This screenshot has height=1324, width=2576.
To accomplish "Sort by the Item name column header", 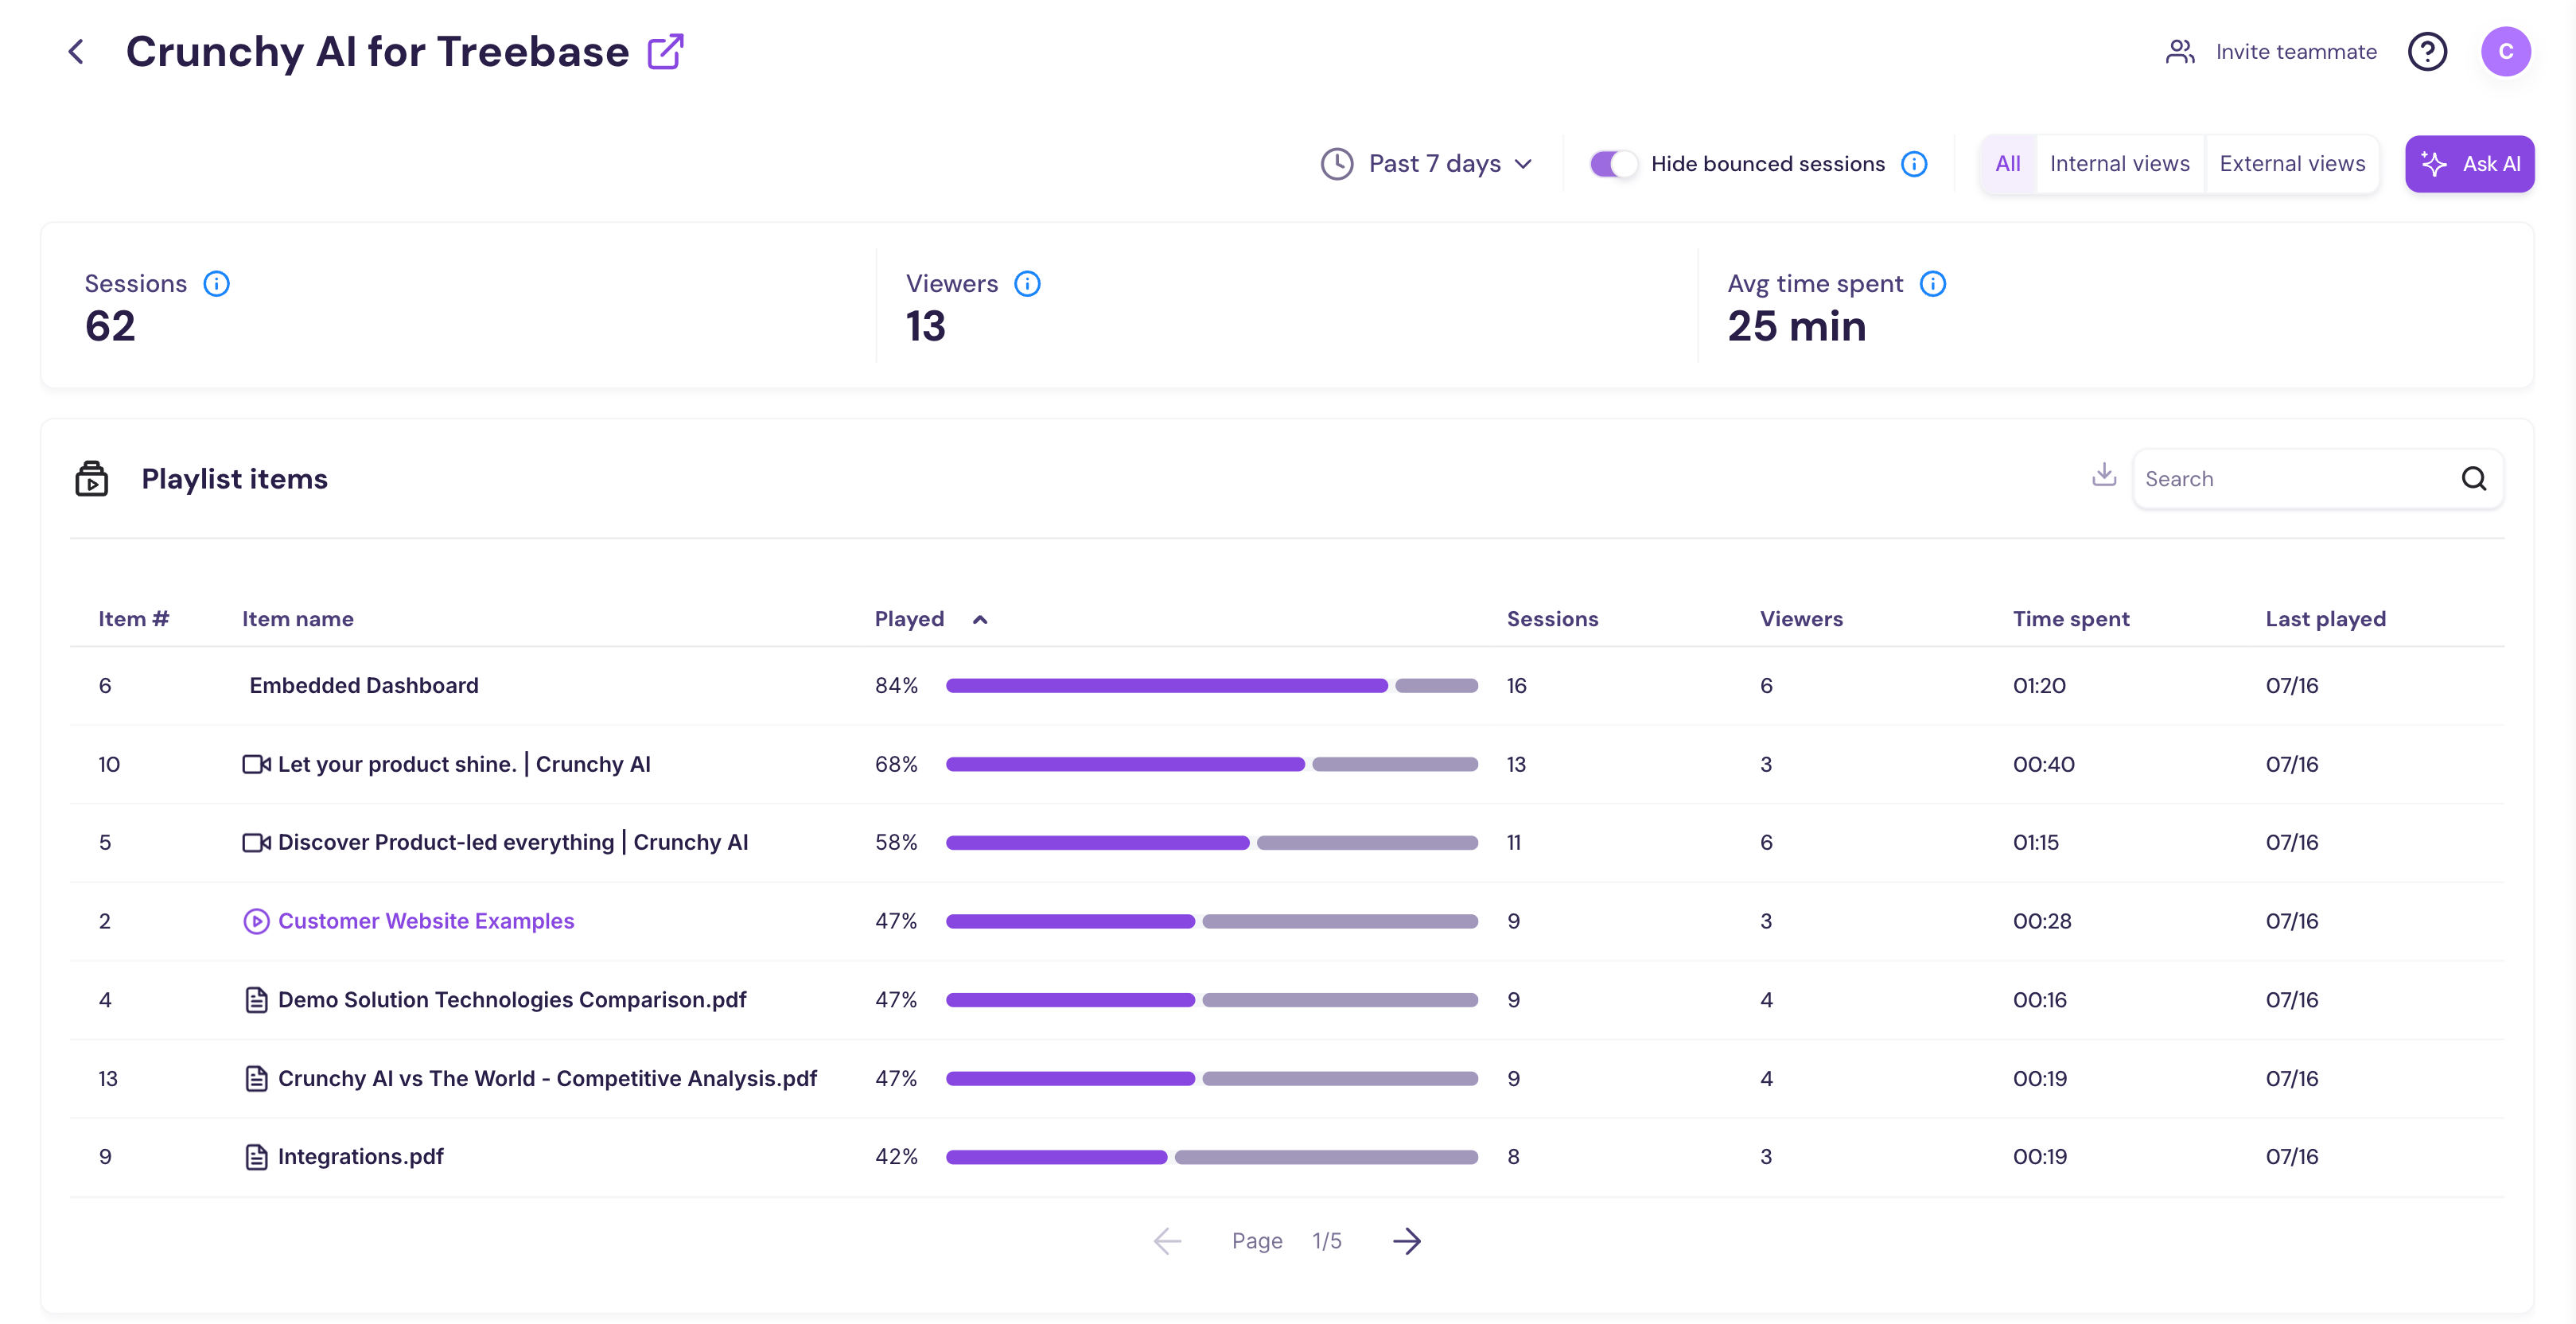I will [x=297, y=620].
